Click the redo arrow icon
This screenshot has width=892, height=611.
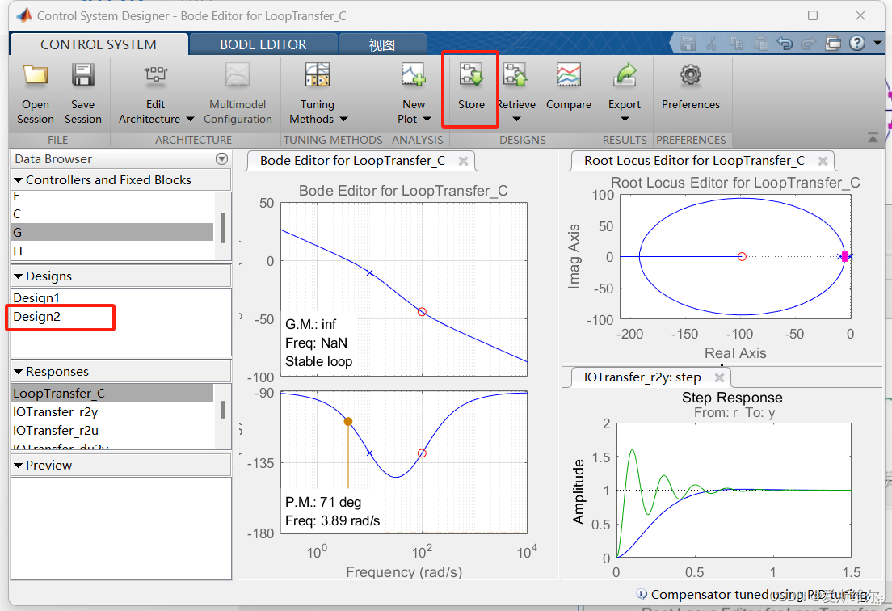coord(808,43)
